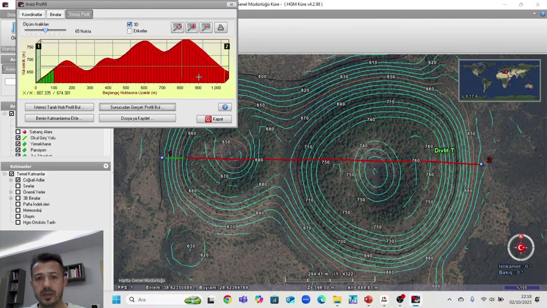
Task: Open PowerPoint from the taskbar
Action: [368, 299]
